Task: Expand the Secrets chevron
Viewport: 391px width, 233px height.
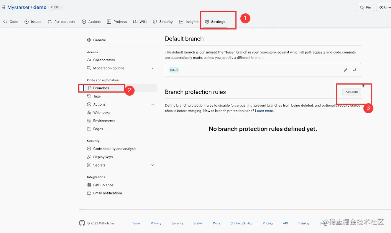Action: tap(153, 165)
